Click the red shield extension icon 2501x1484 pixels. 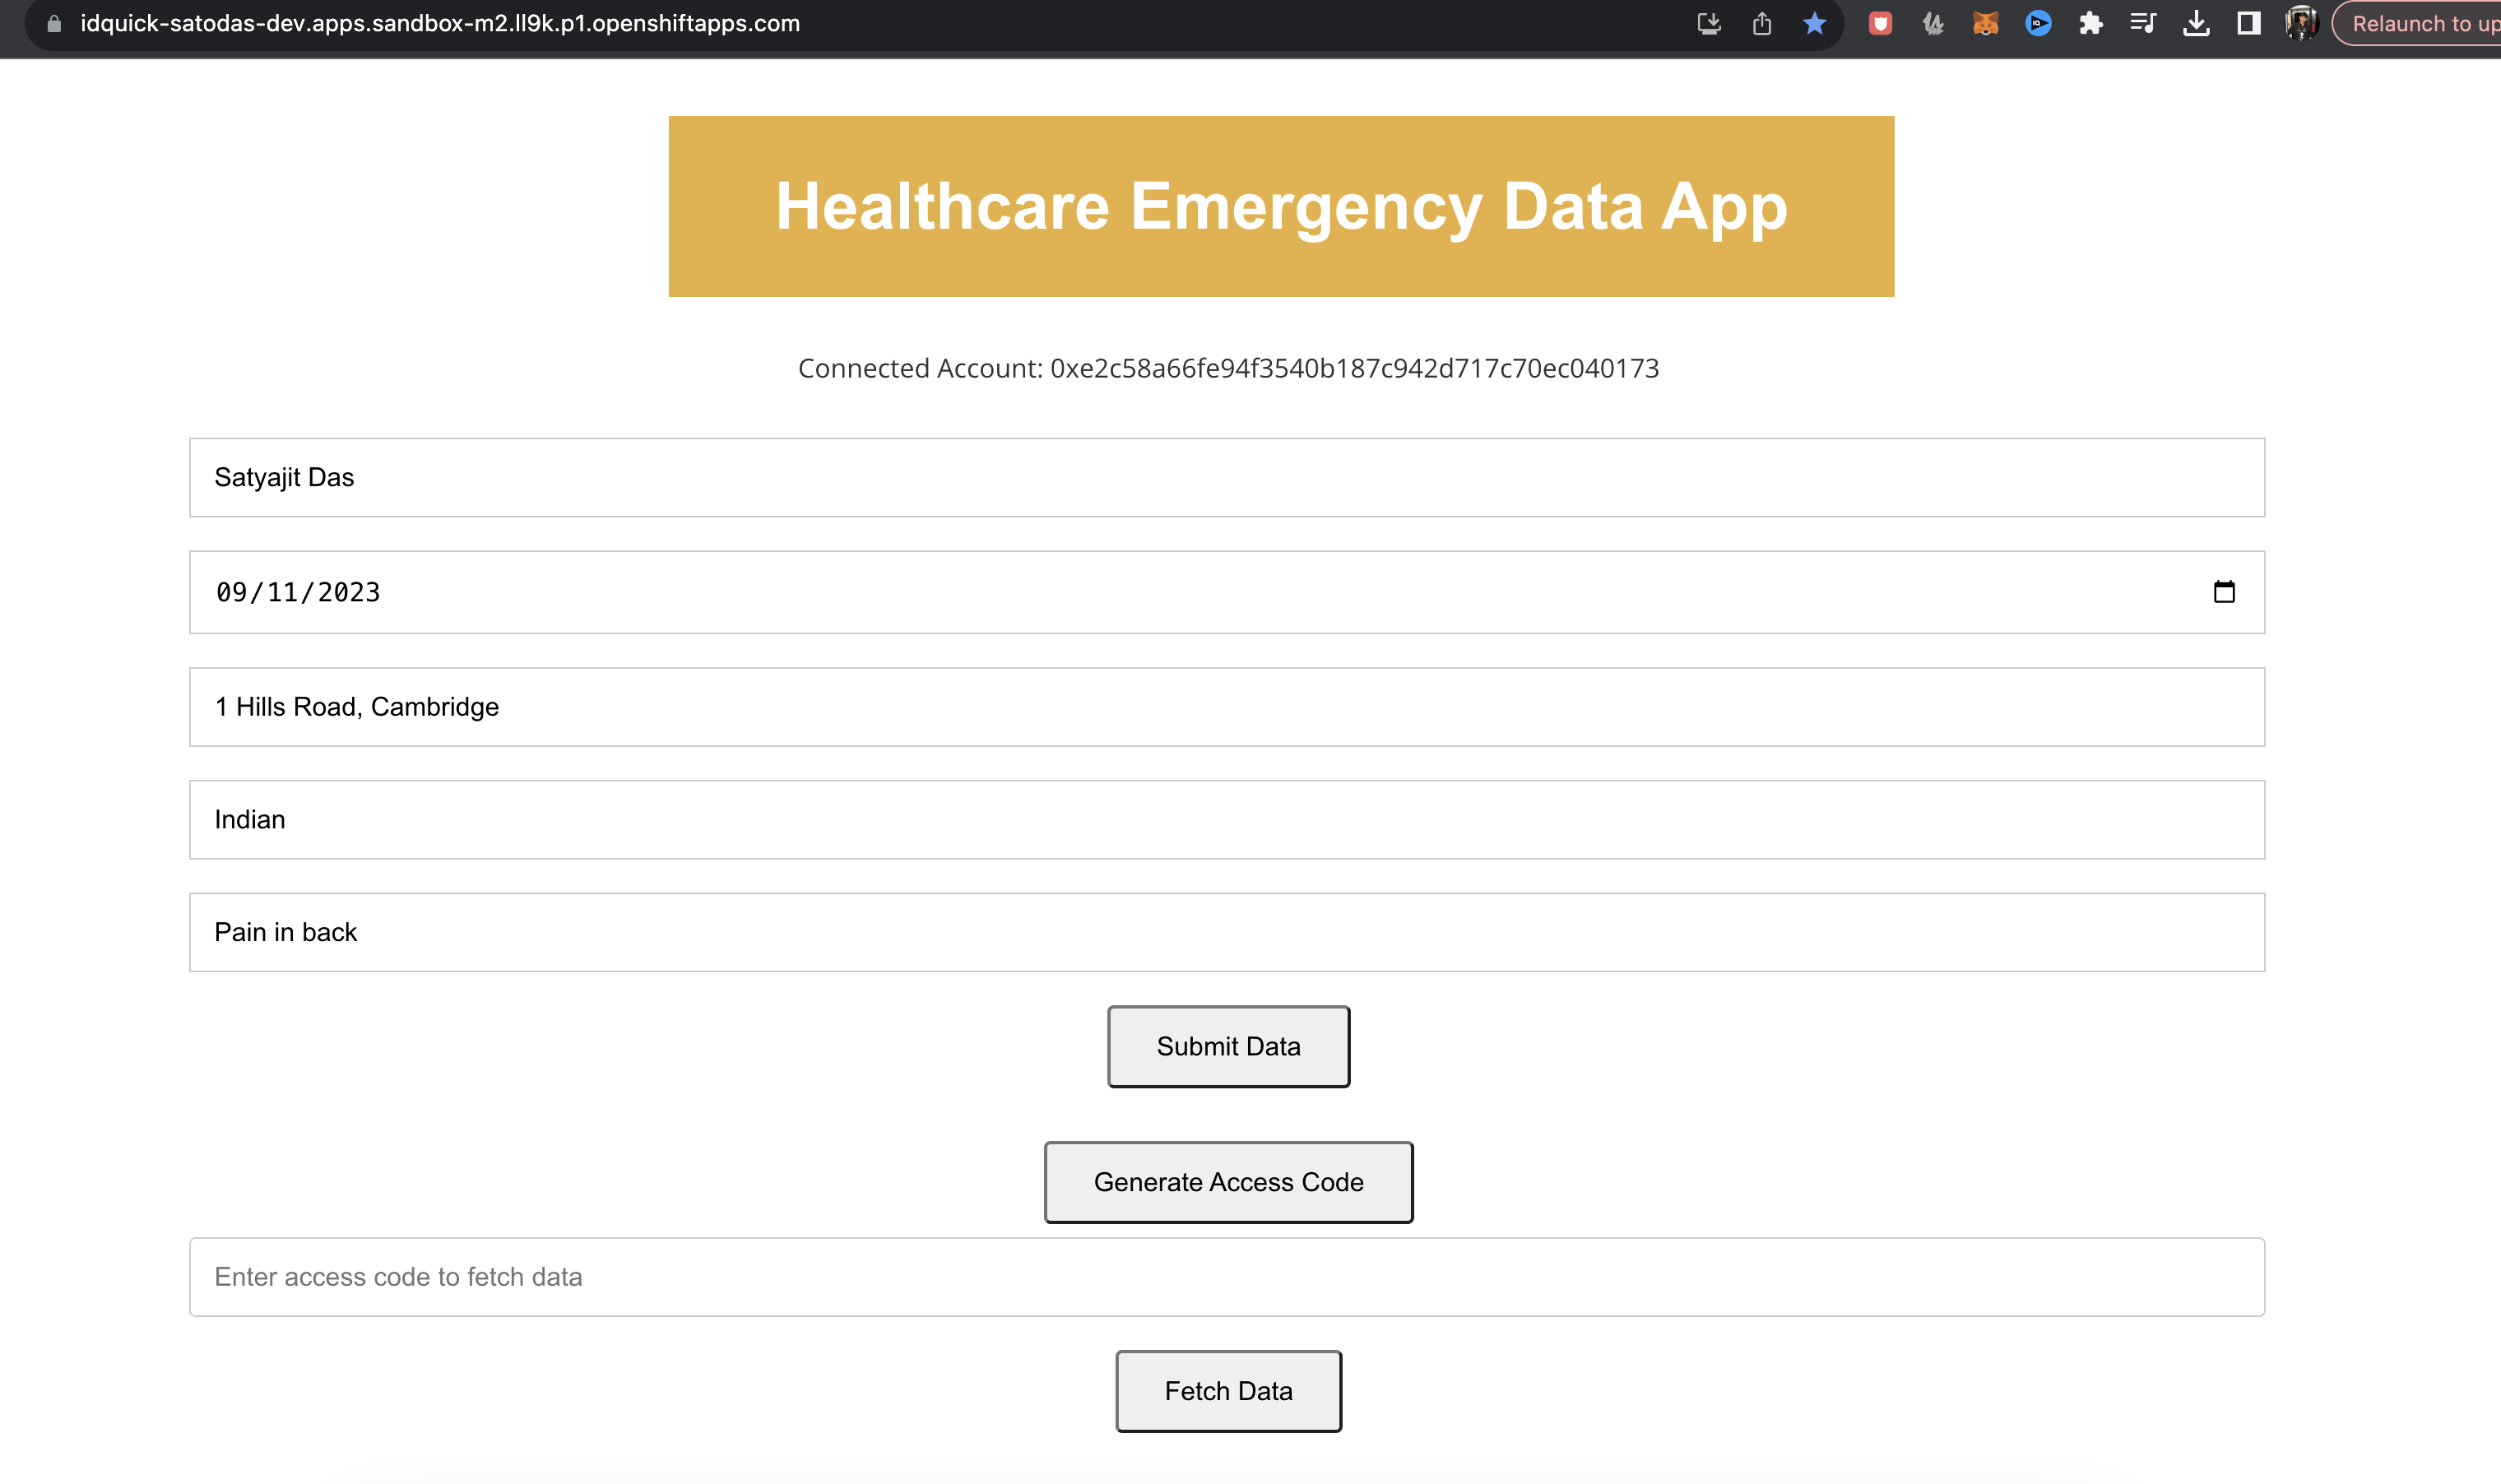tap(1880, 23)
